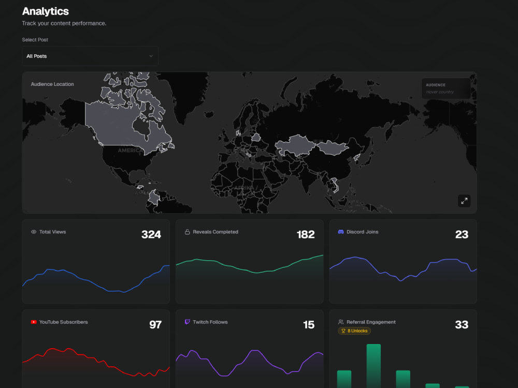Click the Twitch Follows purple line chart
518x388 pixels.
250,363
